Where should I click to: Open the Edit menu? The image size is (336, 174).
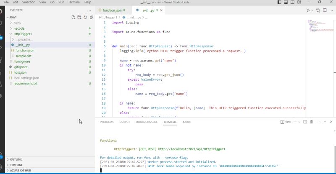(x=15, y=2)
